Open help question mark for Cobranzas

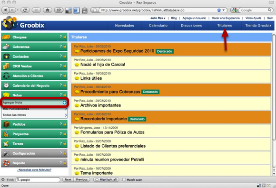pos(61,47)
